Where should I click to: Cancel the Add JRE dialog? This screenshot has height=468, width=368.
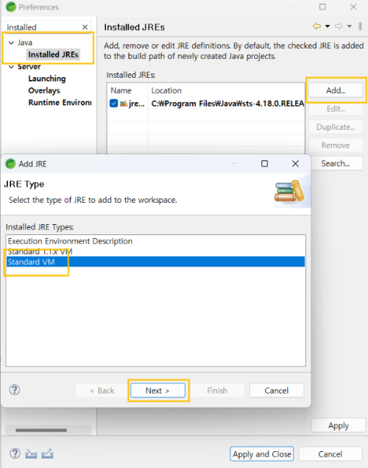coord(277,390)
